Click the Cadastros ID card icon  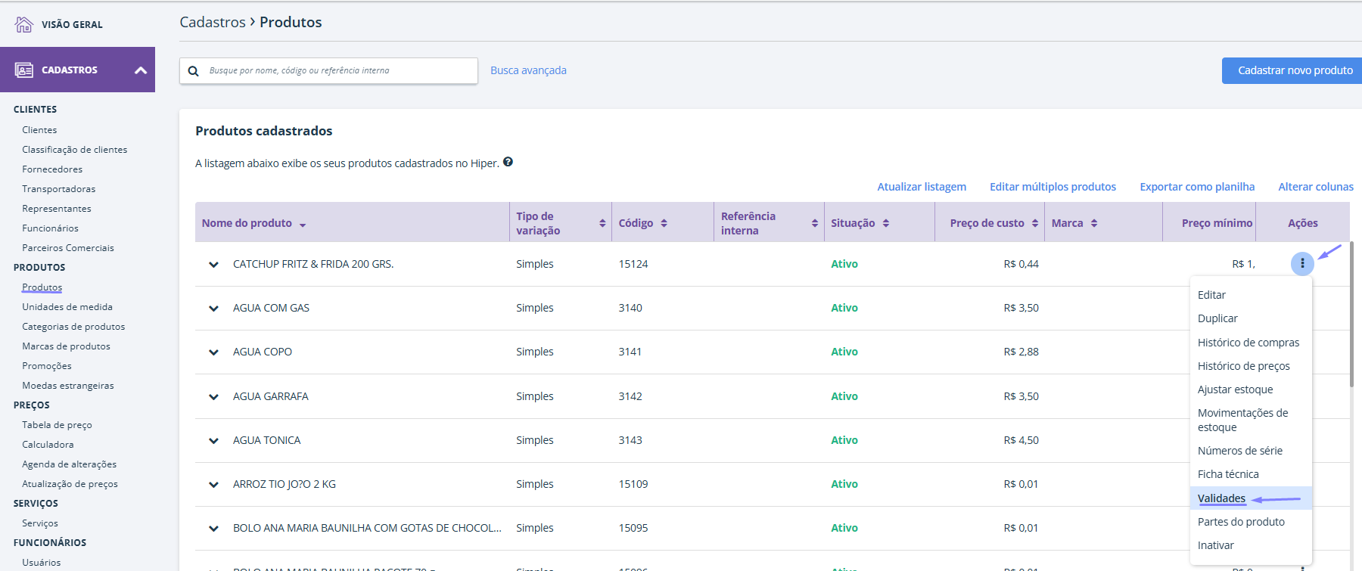24,70
